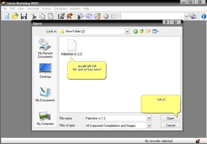Click the Cut scissors icon
Screen dimensions: 207x144
click(x=34, y=16)
